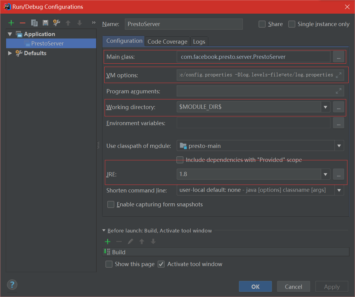Click the Environment variables input field
The width and height of the screenshot is (355, 297).
[253, 123]
